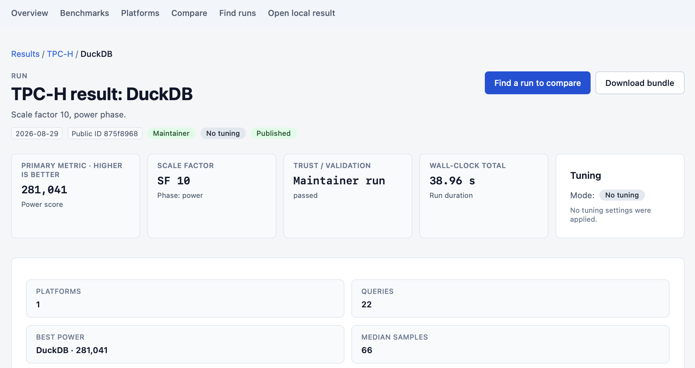Click the Maintainer run validation value
The width and height of the screenshot is (695, 368).
pos(339,181)
